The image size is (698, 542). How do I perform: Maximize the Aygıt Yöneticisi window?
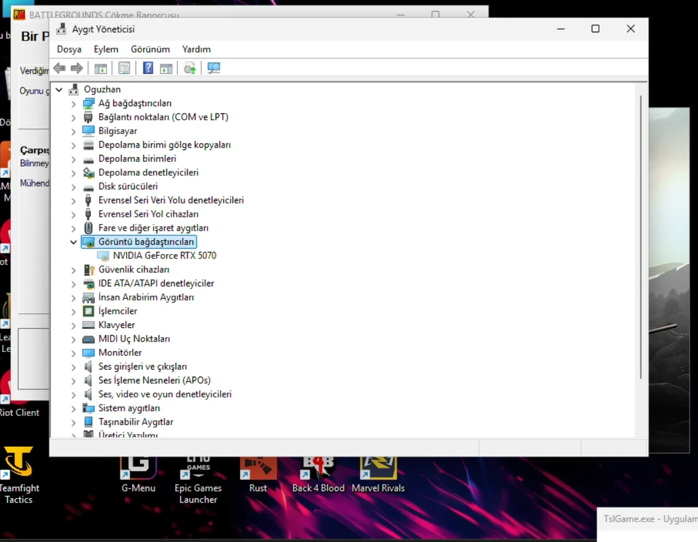point(596,29)
